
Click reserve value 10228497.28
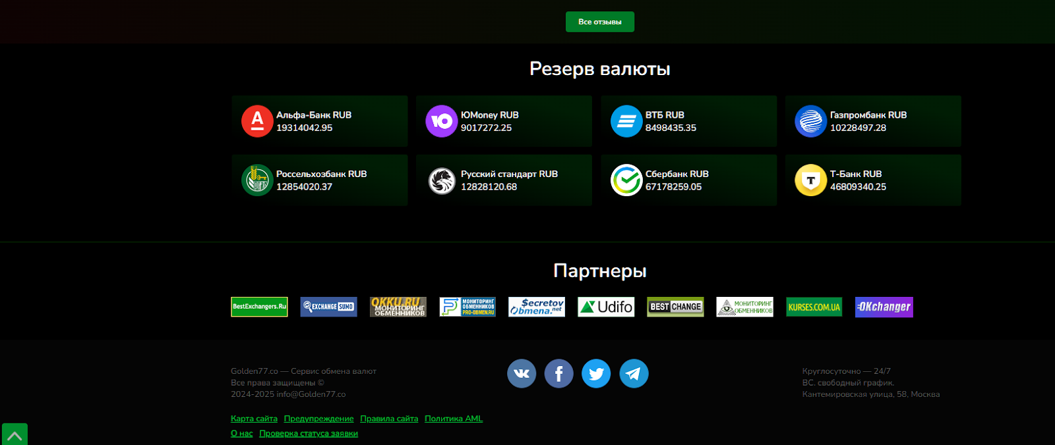coord(859,128)
